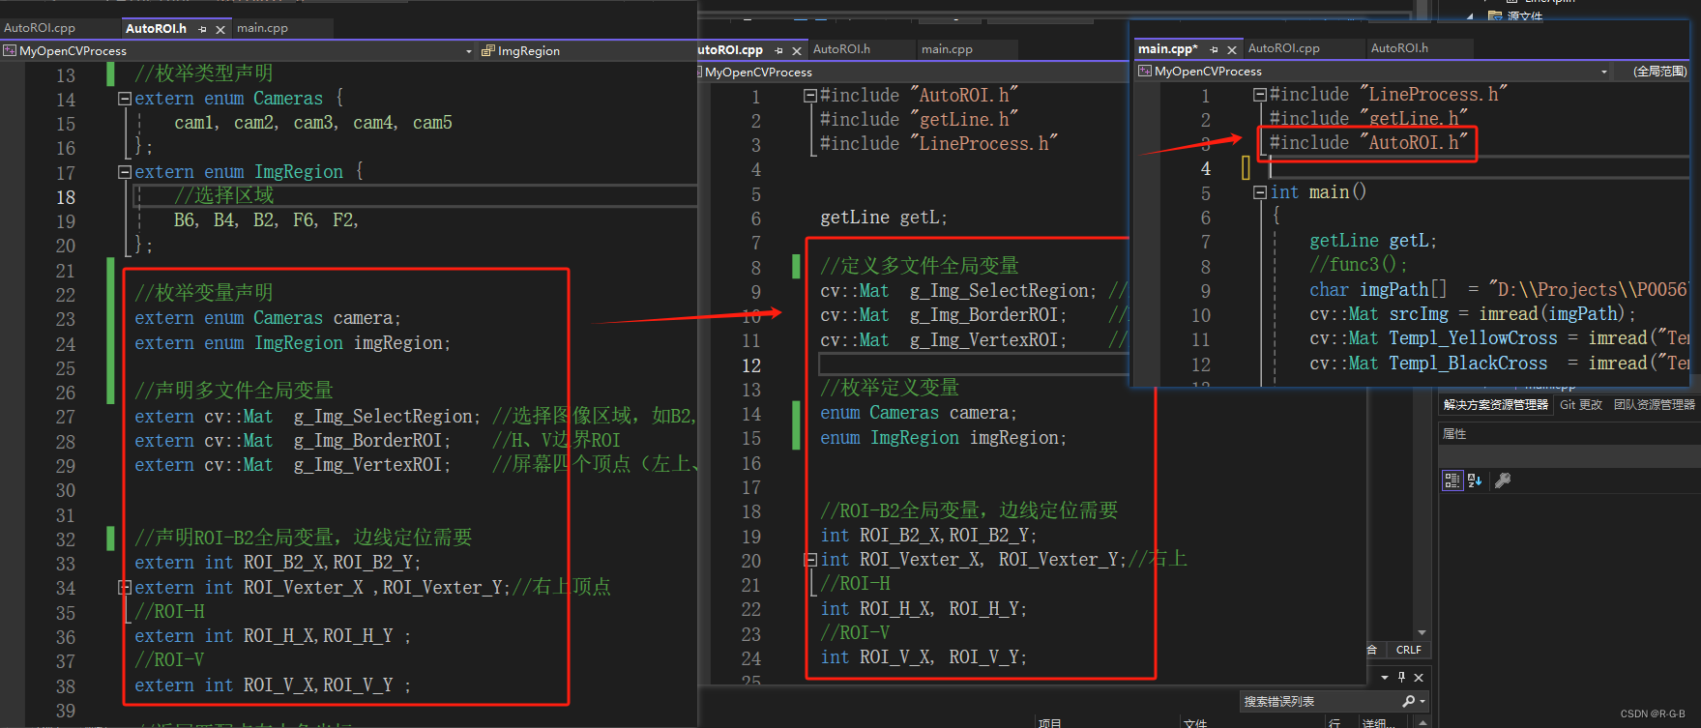
Task: Collapse the ROI_Vexter block in AutoROI.cpp
Action: (x=810, y=560)
